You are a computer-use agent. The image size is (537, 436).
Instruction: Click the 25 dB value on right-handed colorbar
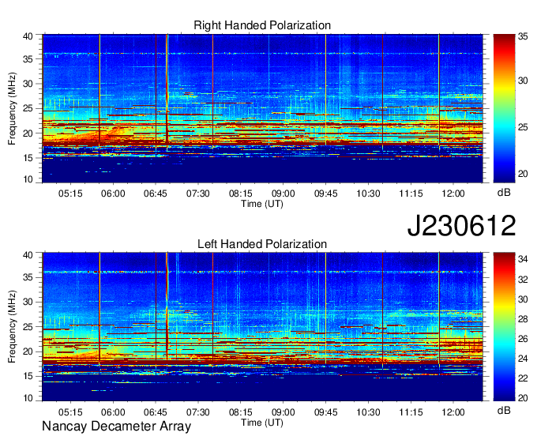pos(523,127)
